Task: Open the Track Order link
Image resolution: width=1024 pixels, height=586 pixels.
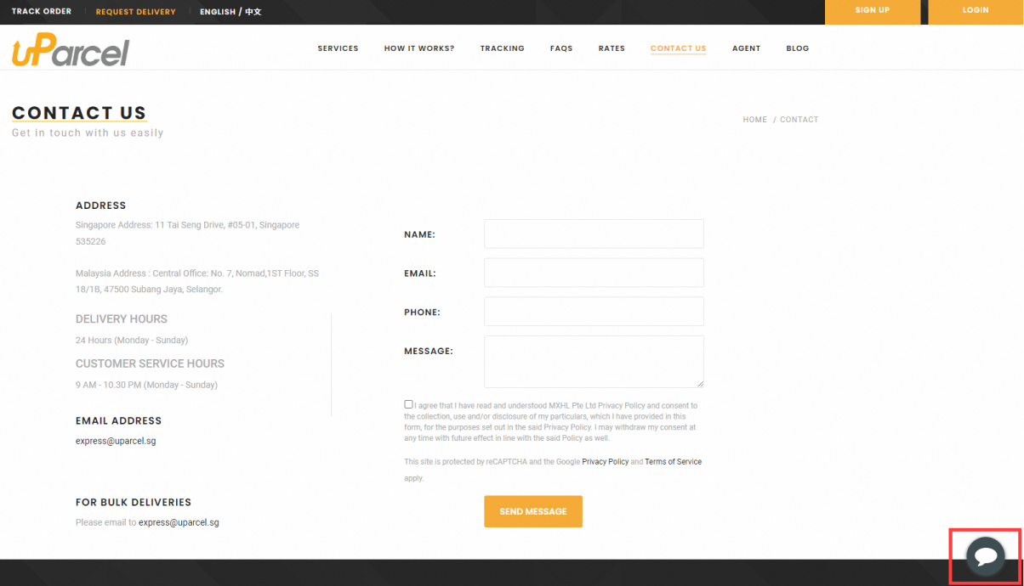Action: [42, 11]
